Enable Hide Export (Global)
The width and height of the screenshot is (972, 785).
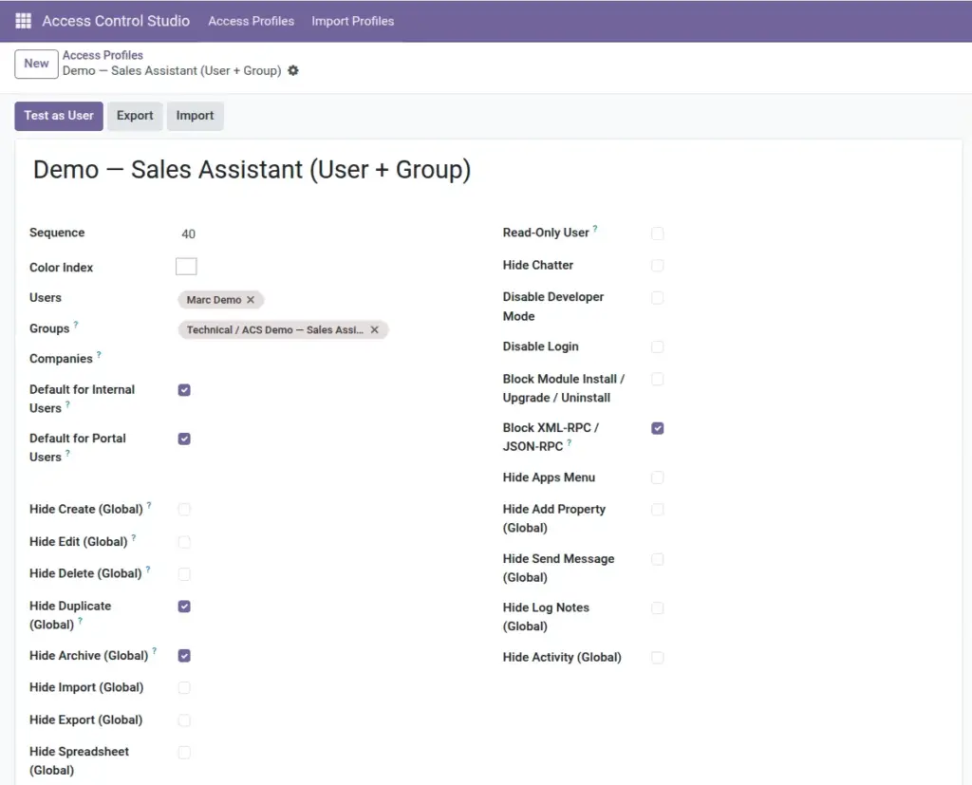[x=184, y=720]
